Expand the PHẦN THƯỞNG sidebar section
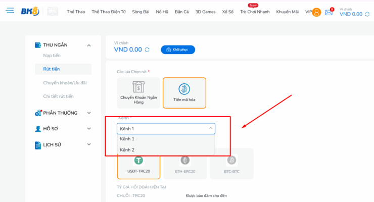 pos(89,113)
